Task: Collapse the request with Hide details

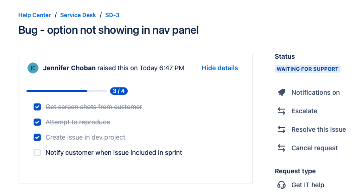Action: point(220,68)
